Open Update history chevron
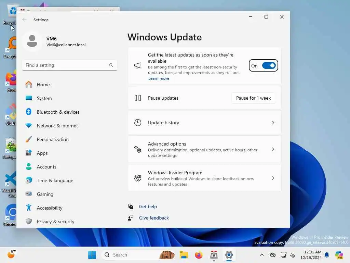The height and width of the screenshot is (263, 350). (x=273, y=123)
